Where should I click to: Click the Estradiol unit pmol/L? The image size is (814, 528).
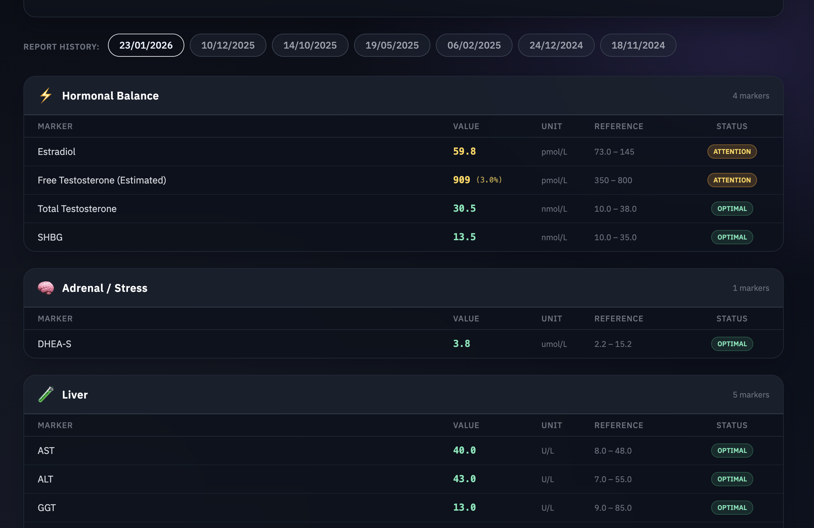coord(554,152)
